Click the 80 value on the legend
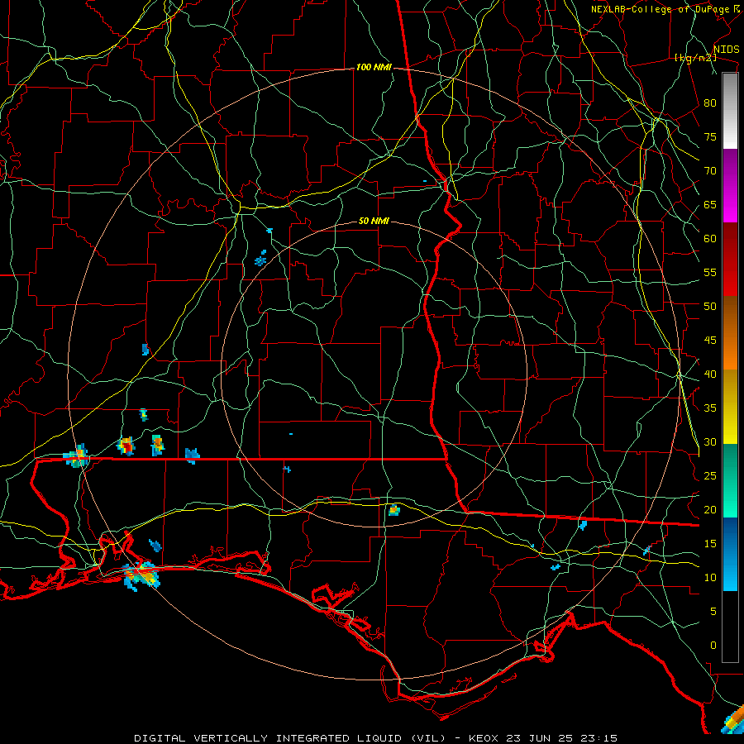Image resolution: width=744 pixels, height=744 pixels. pyautogui.click(x=710, y=103)
